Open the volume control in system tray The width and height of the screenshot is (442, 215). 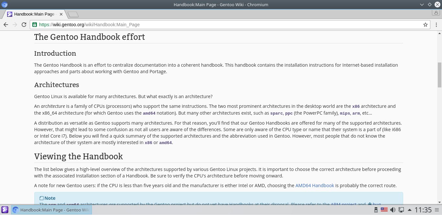[392, 210]
